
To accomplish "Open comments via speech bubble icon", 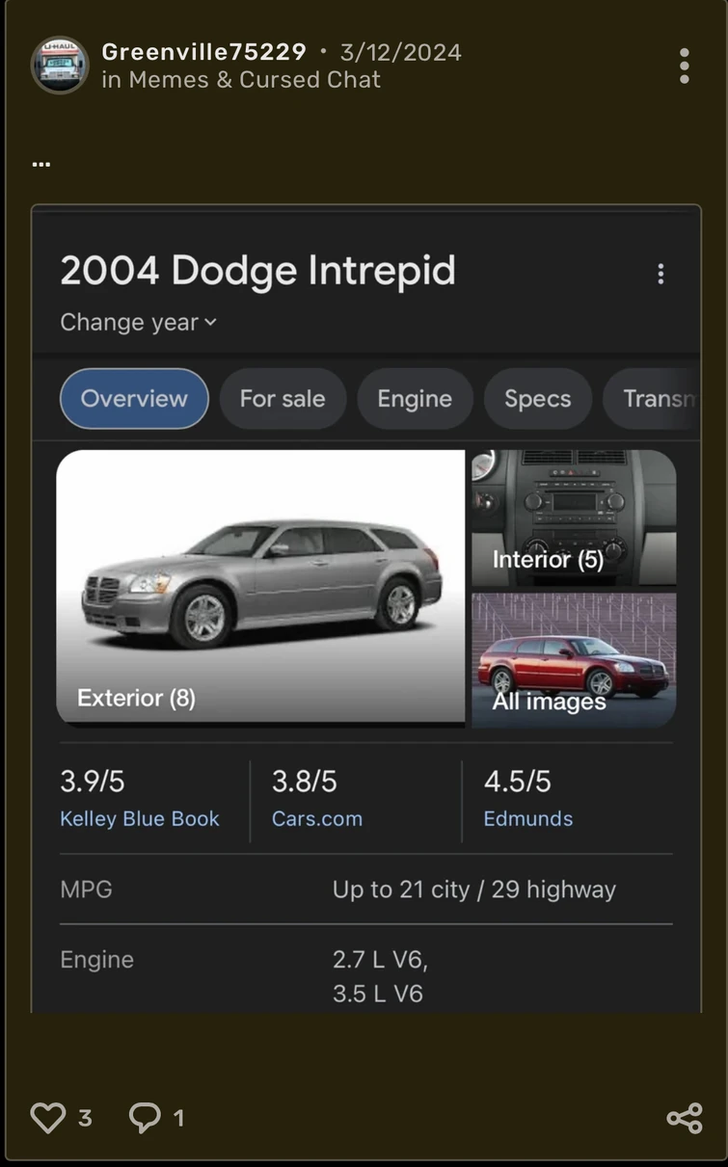I will 145,1118.
